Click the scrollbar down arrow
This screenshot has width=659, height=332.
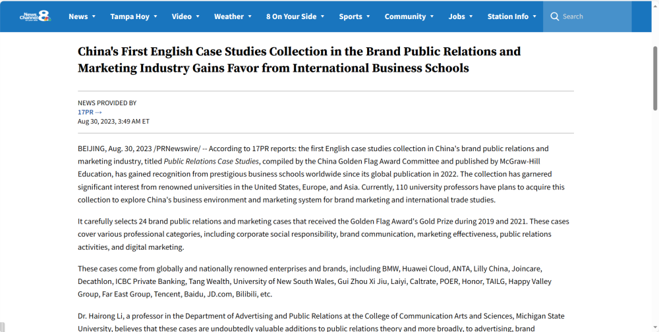point(655,328)
